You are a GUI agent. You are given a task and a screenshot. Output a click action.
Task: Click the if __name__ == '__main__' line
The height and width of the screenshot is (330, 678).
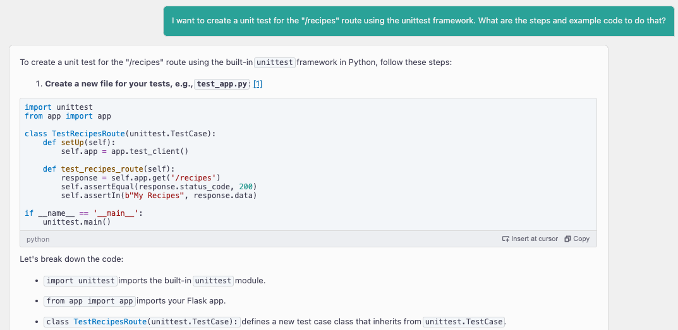pyautogui.click(x=83, y=213)
